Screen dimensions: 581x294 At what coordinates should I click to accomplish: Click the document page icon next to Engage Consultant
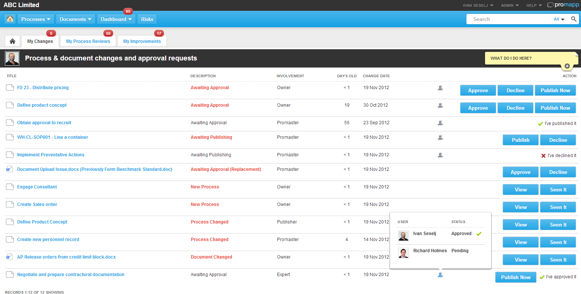click(x=9, y=187)
